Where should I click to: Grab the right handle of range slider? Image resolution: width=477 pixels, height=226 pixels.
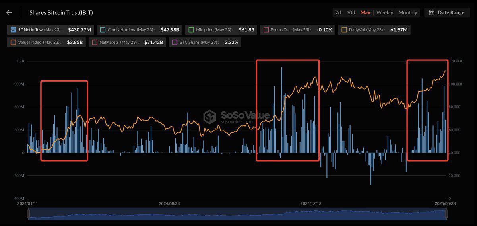pos(446,214)
